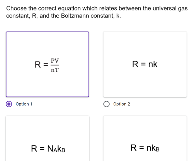Pick the R = nk answer card
The height and width of the screenshot is (161, 196).
click(x=145, y=64)
